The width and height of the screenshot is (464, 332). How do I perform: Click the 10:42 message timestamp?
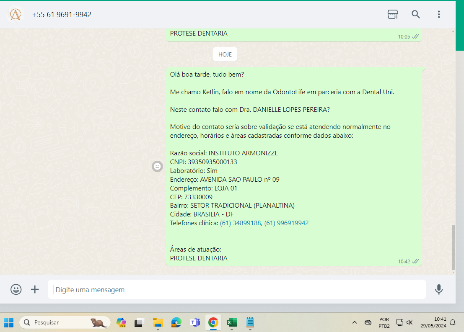pyautogui.click(x=404, y=261)
